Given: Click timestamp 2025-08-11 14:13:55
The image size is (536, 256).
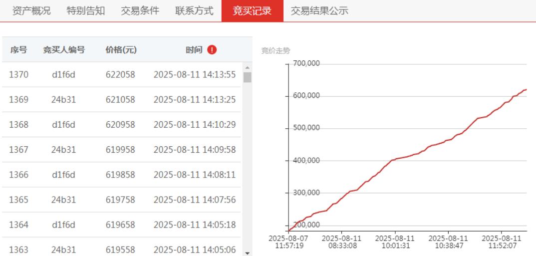Looking at the screenshot, I should [x=195, y=74].
